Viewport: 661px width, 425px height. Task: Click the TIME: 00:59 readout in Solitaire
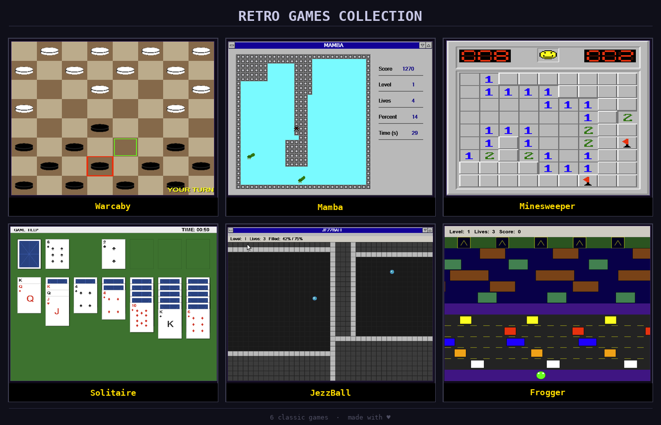196,230
